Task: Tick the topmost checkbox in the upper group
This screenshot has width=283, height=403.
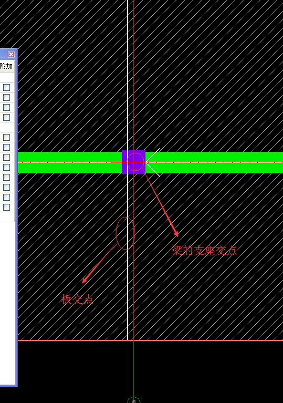Action: tap(6, 87)
